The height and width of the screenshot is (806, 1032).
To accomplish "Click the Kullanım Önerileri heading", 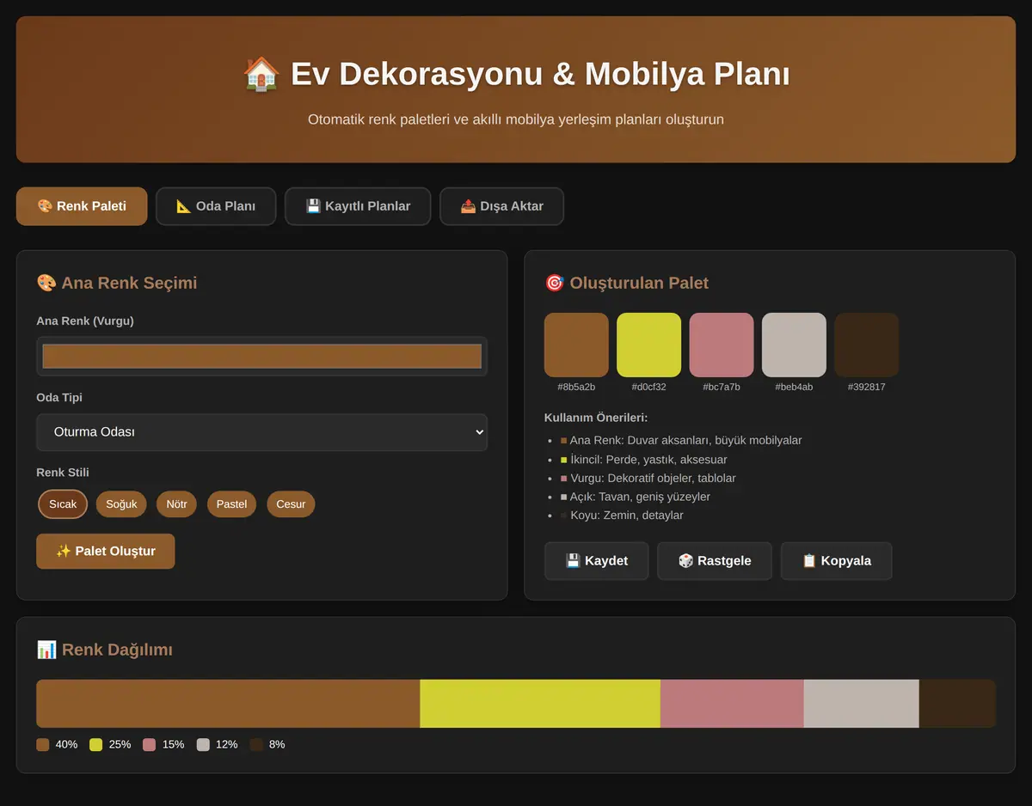I will coord(596,418).
